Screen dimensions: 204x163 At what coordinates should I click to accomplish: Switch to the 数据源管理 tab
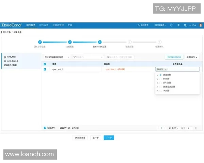tap(58, 25)
